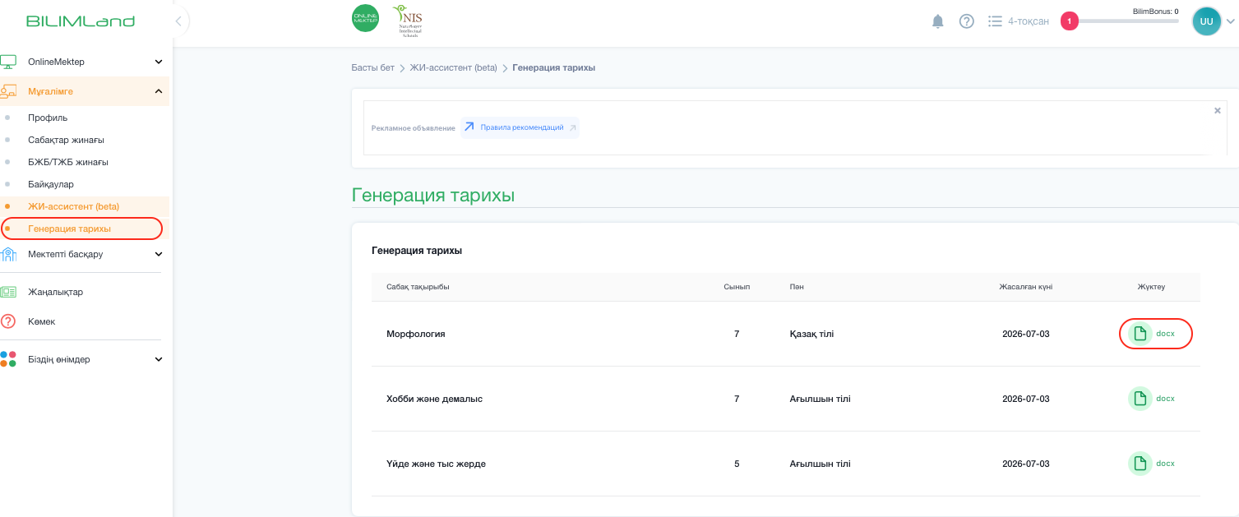Screen dimensions: 1239x517
Task: Click the Жасалған күні column header
Action: pos(1025,287)
